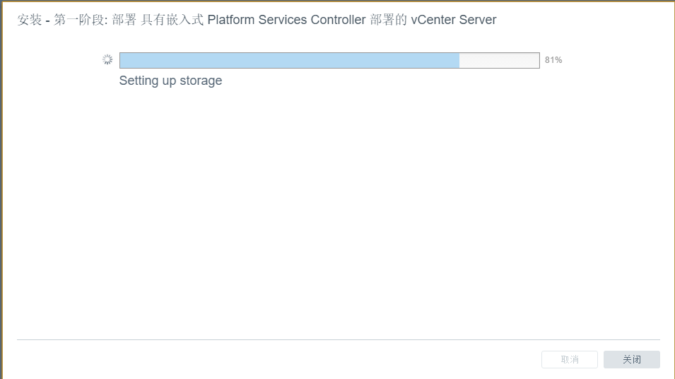Click the blue filled portion of progress bar

click(289, 61)
